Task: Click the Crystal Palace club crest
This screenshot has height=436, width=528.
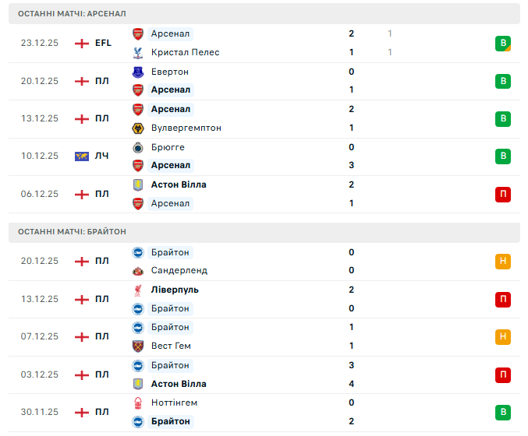Action: pyautogui.click(x=138, y=52)
